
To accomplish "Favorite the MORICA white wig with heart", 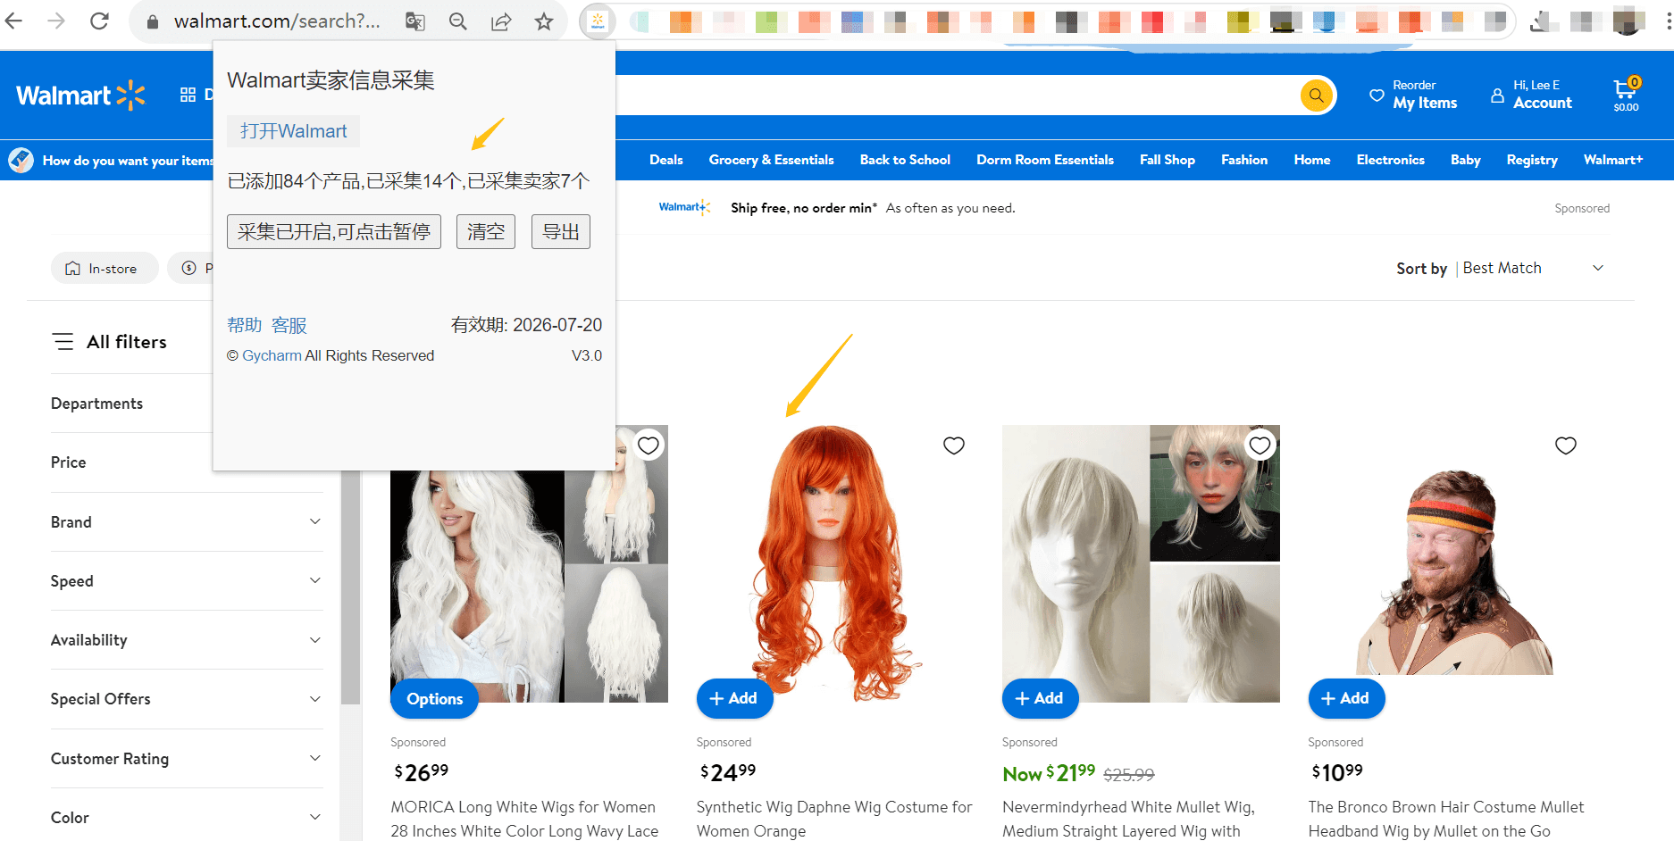I will tap(649, 445).
